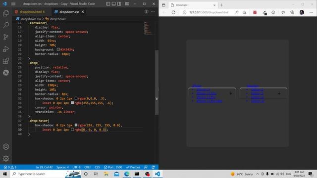Open color picker for #343434 swatch
The image size is (317, 178).
tap(58, 49)
